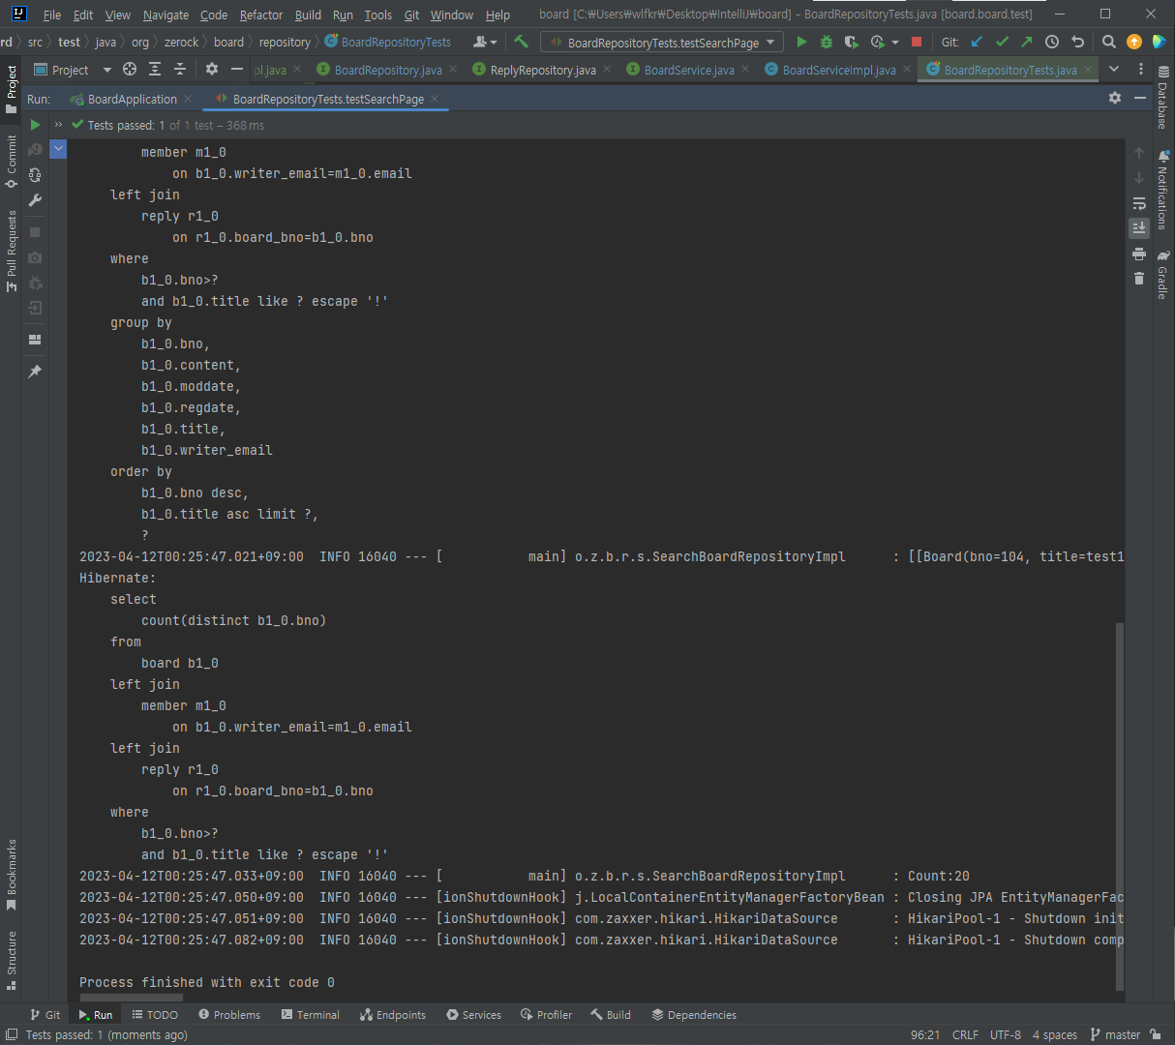
Task: Collapse the console fold dropdown marker
Action: click(x=58, y=149)
